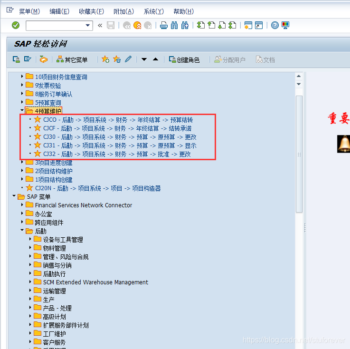Click the Customize Local Layout monitor icon
The width and height of the screenshot is (350, 349).
point(285,25)
